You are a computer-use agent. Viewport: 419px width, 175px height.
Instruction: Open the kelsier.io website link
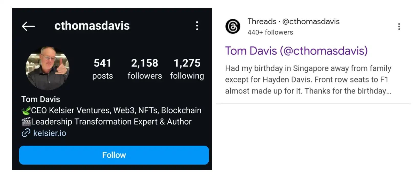click(x=50, y=133)
